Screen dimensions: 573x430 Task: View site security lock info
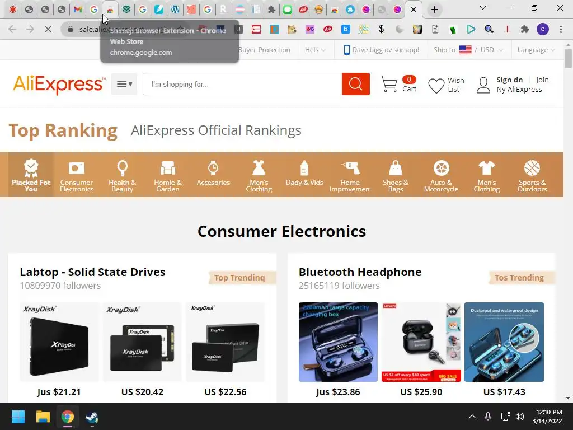[71, 29]
